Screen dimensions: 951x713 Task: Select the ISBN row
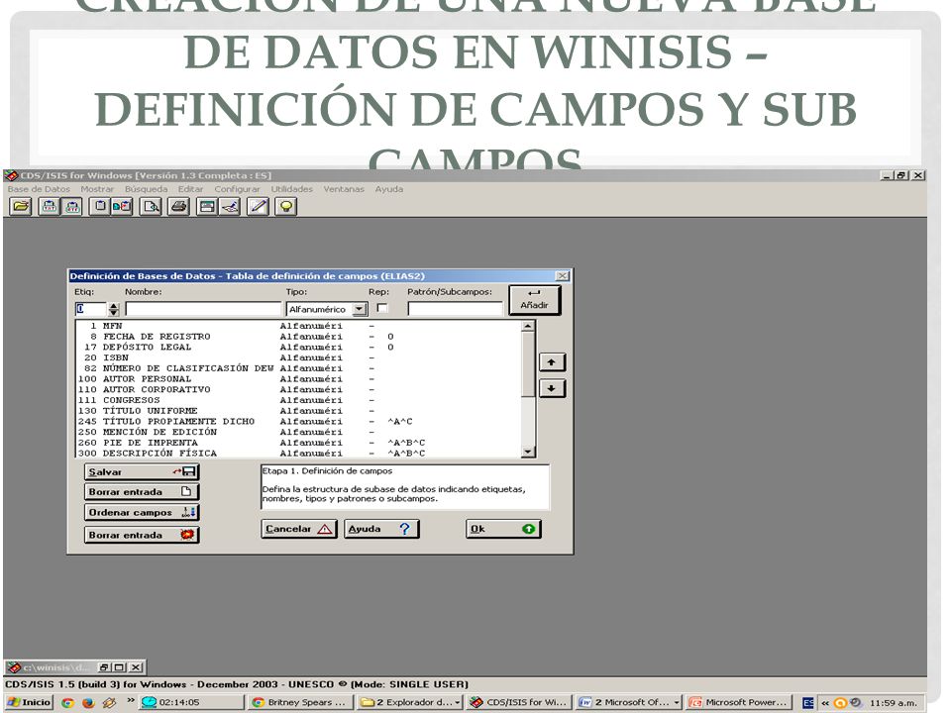tap(298, 357)
